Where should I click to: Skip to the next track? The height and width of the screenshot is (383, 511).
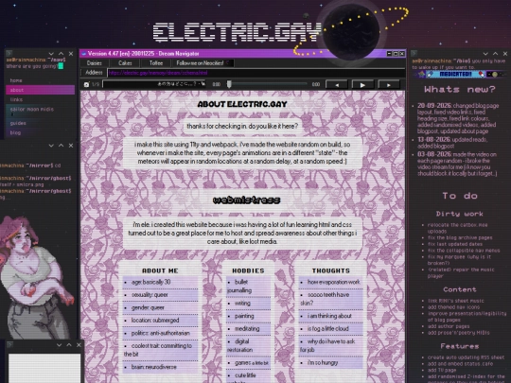click(x=389, y=85)
